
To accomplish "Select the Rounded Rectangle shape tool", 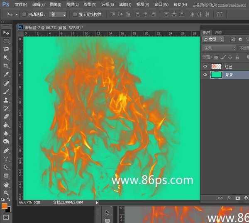I will [x=6, y=176].
